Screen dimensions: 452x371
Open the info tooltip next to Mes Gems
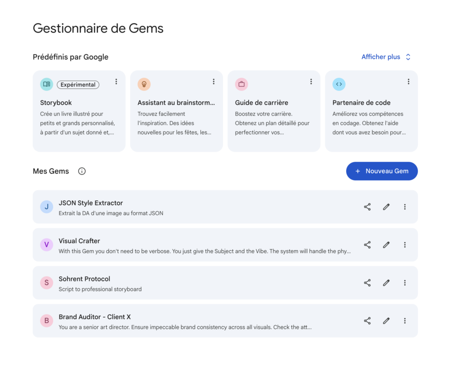pos(82,171)
